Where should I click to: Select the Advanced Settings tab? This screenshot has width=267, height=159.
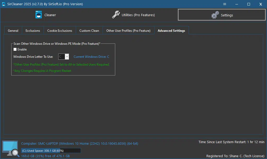(x=171, y=30)
